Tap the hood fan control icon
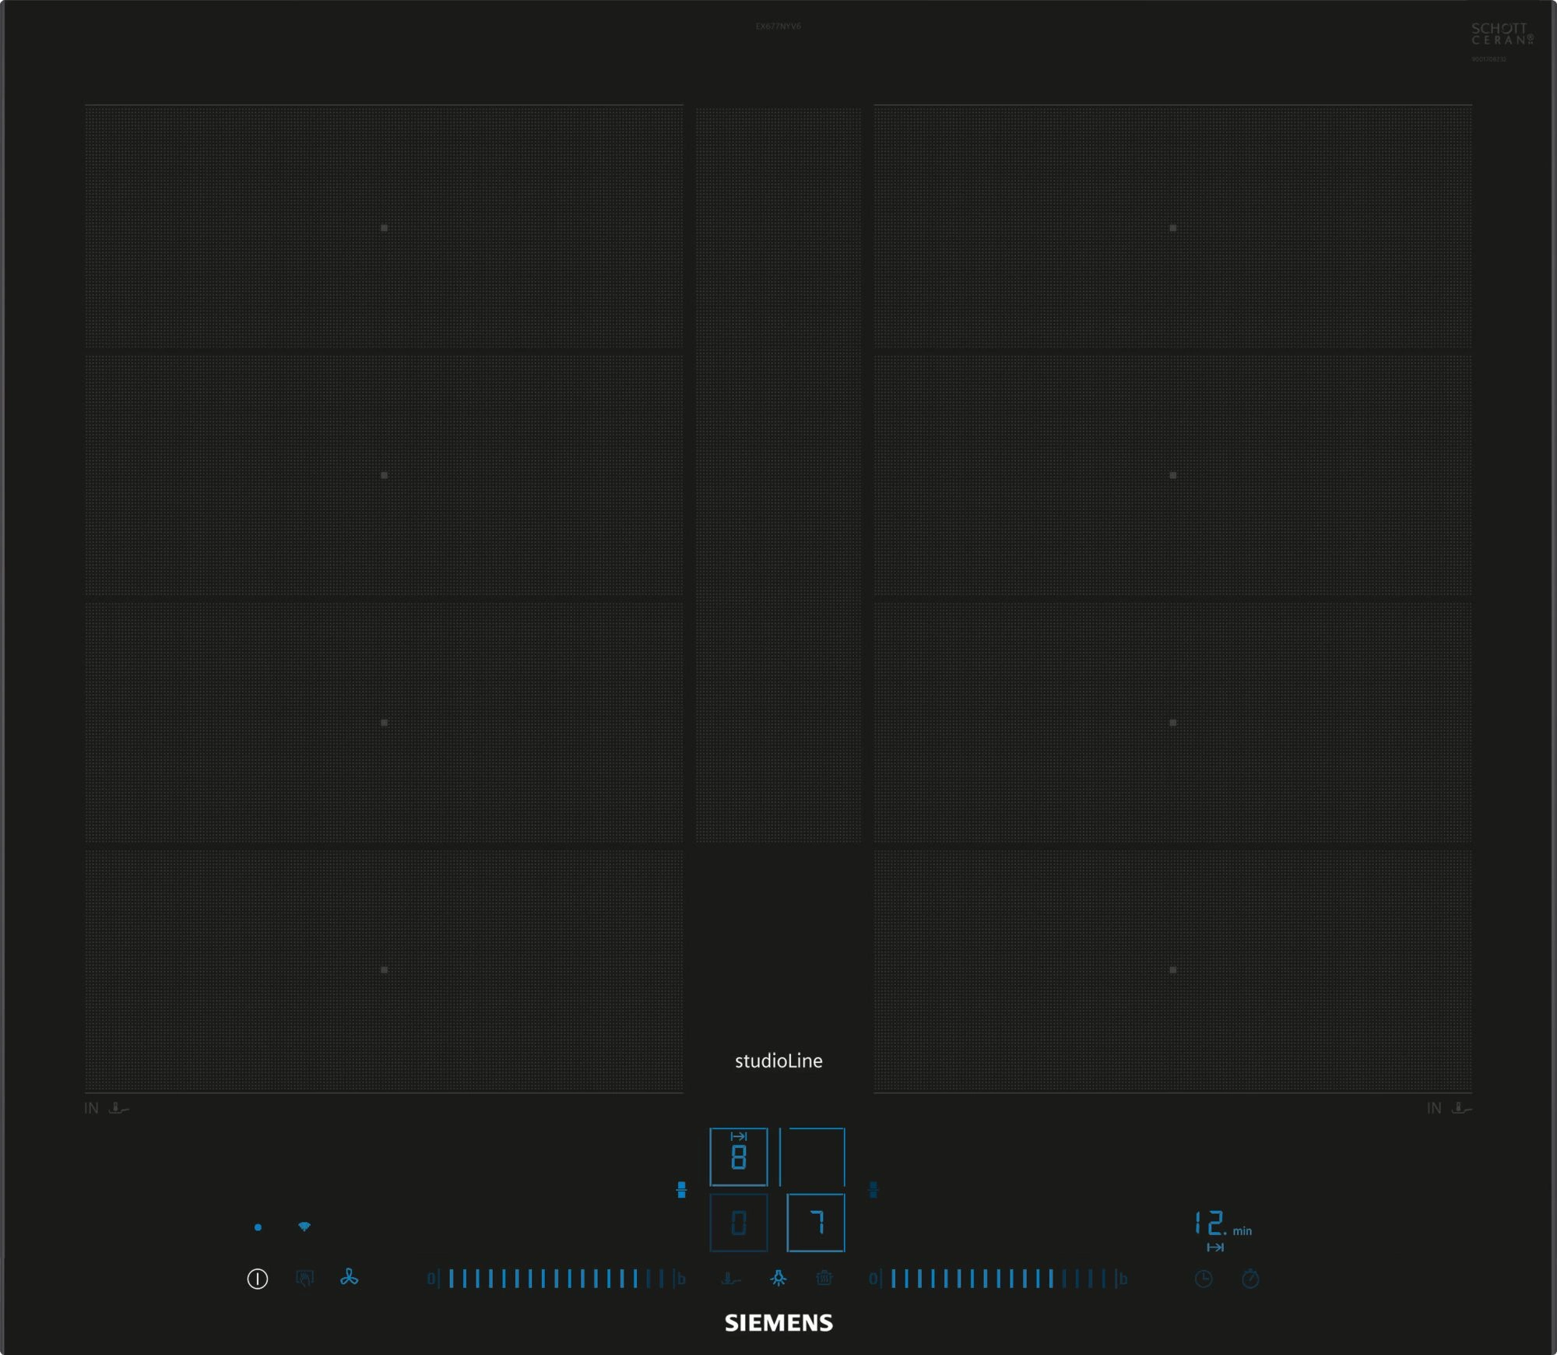 coord(349,1278)
